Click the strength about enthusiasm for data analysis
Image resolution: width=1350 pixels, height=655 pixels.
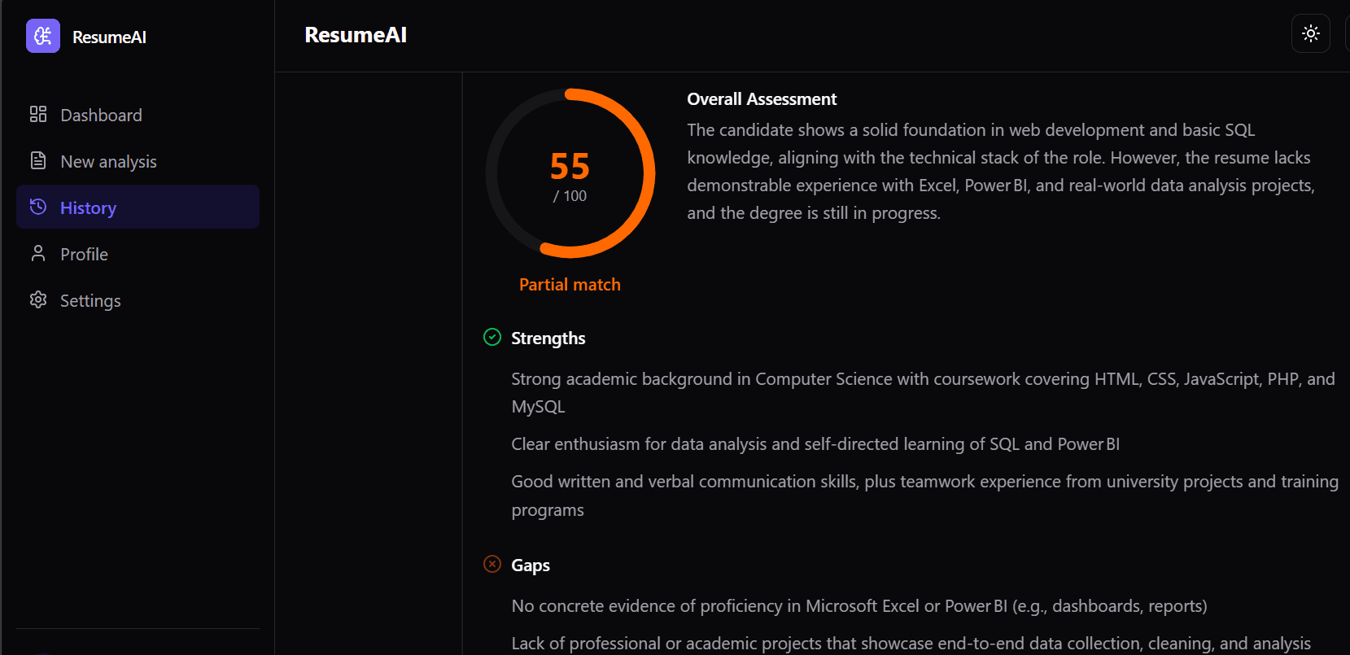coord(815,444)
